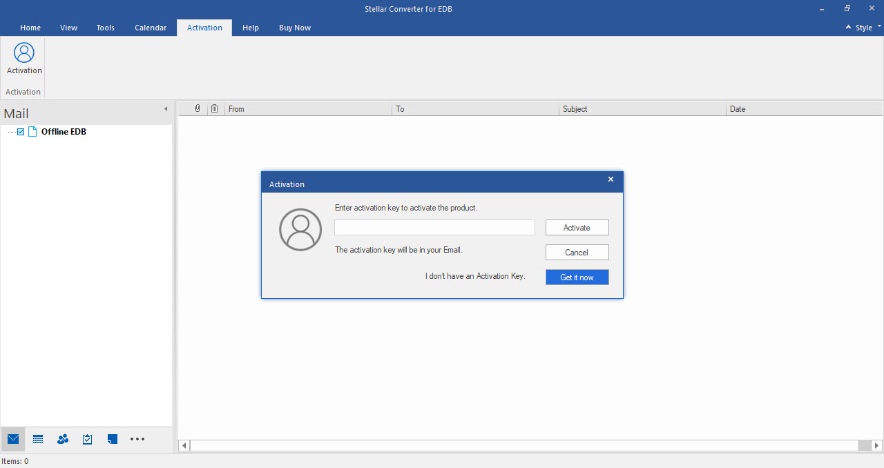Select the Activation ribbon tab

tap(204, 28)
